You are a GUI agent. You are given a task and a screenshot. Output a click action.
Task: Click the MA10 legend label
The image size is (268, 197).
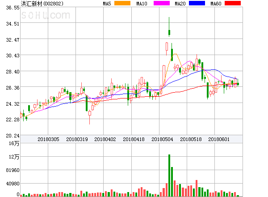[142, 4]
